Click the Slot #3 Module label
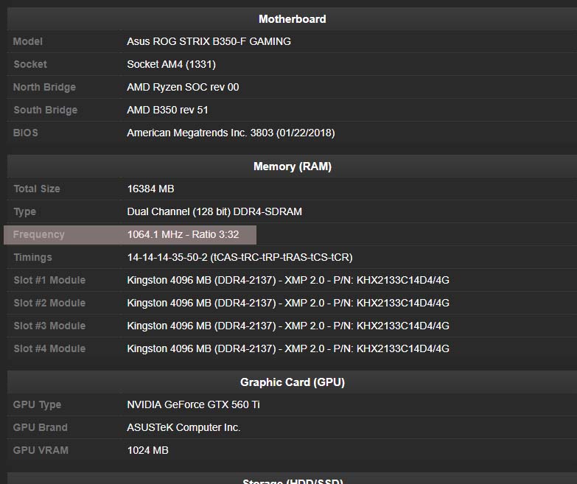The width and height of the screenshot is (577, 484). [x=49, y=326]
